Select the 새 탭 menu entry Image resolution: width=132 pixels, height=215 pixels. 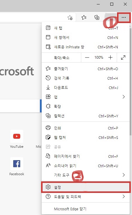click(85, 28)
